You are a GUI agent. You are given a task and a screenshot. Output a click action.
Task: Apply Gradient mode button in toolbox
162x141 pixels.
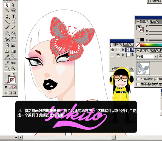10,87
